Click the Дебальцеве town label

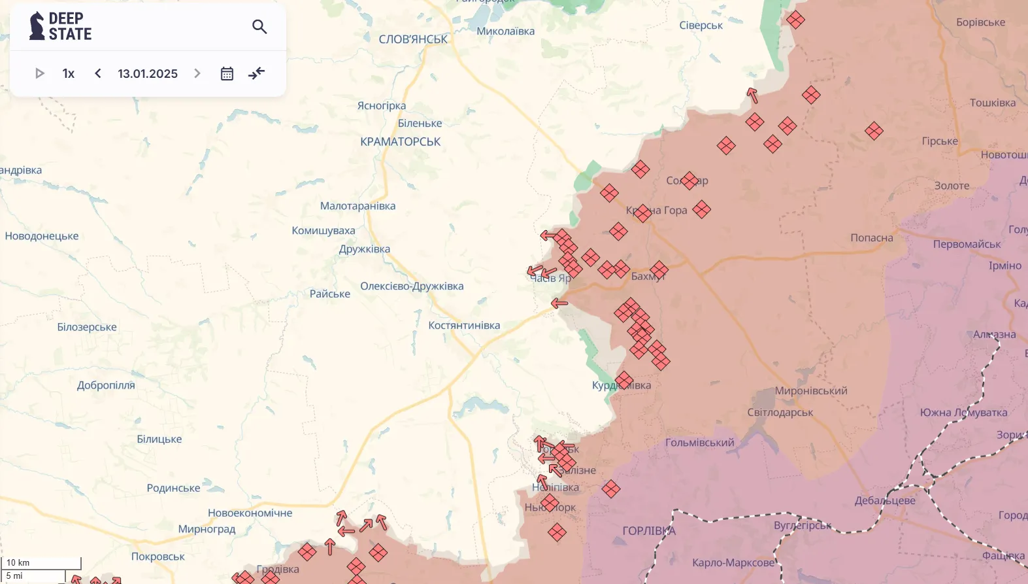pos(885,500)
